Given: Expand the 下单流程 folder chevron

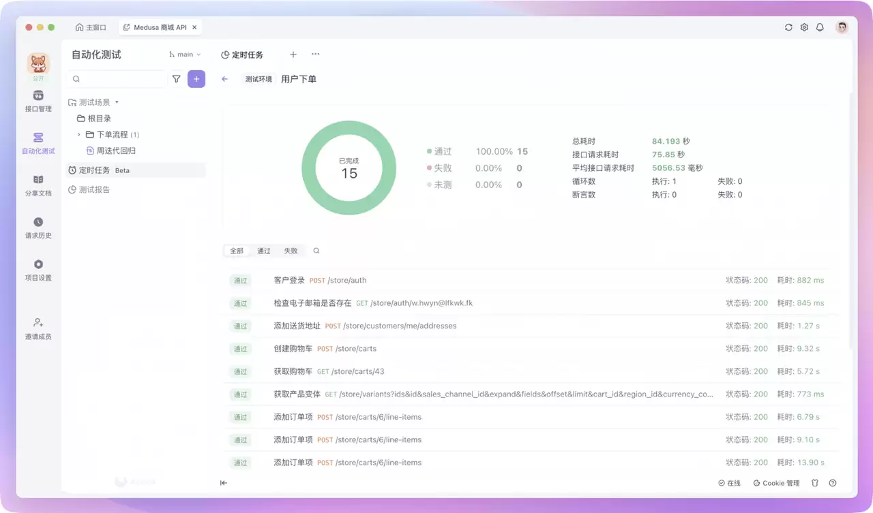Looking at the screenshot, I should [x=78, y=135].
